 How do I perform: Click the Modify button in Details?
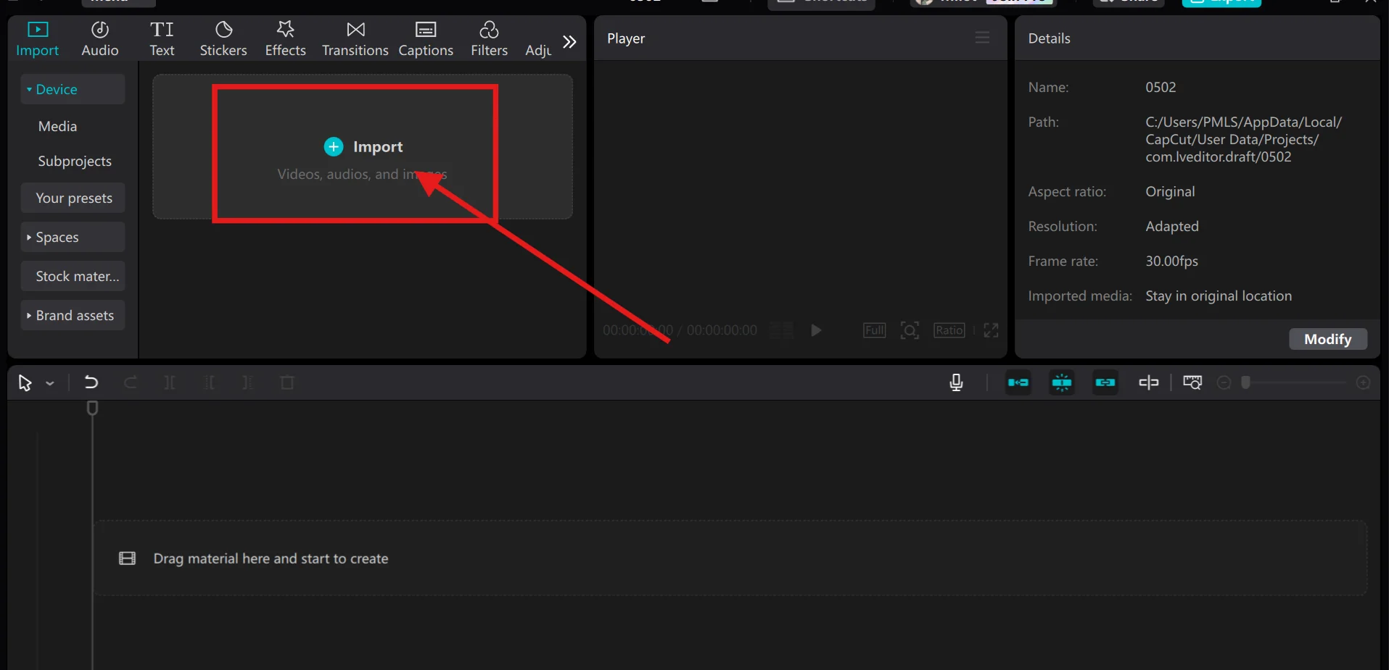[1328, 339]
